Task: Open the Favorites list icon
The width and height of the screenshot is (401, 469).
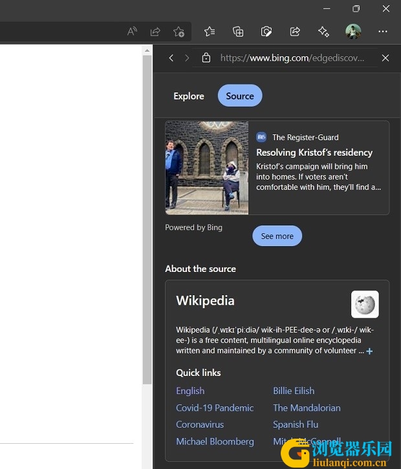Action: click(210, 32)
